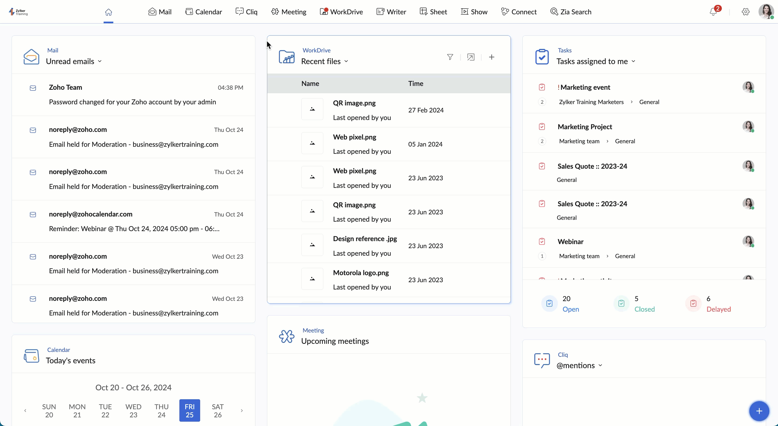Expand the Unread emails dropdown

(100, 61)
